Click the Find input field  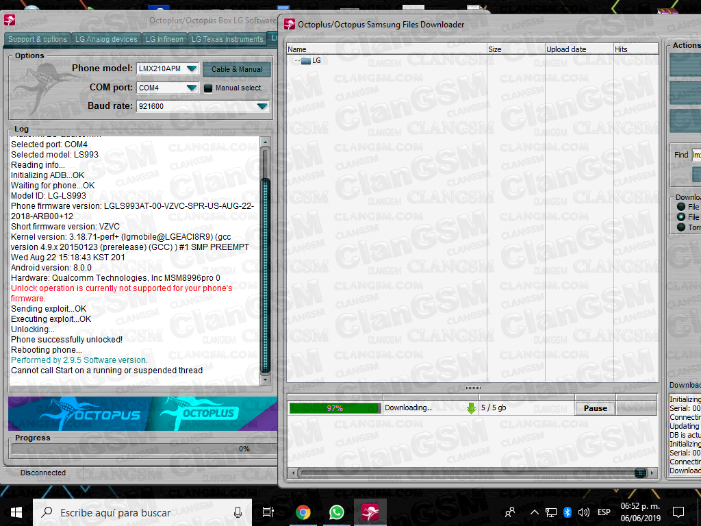click(x=696, y=155)
